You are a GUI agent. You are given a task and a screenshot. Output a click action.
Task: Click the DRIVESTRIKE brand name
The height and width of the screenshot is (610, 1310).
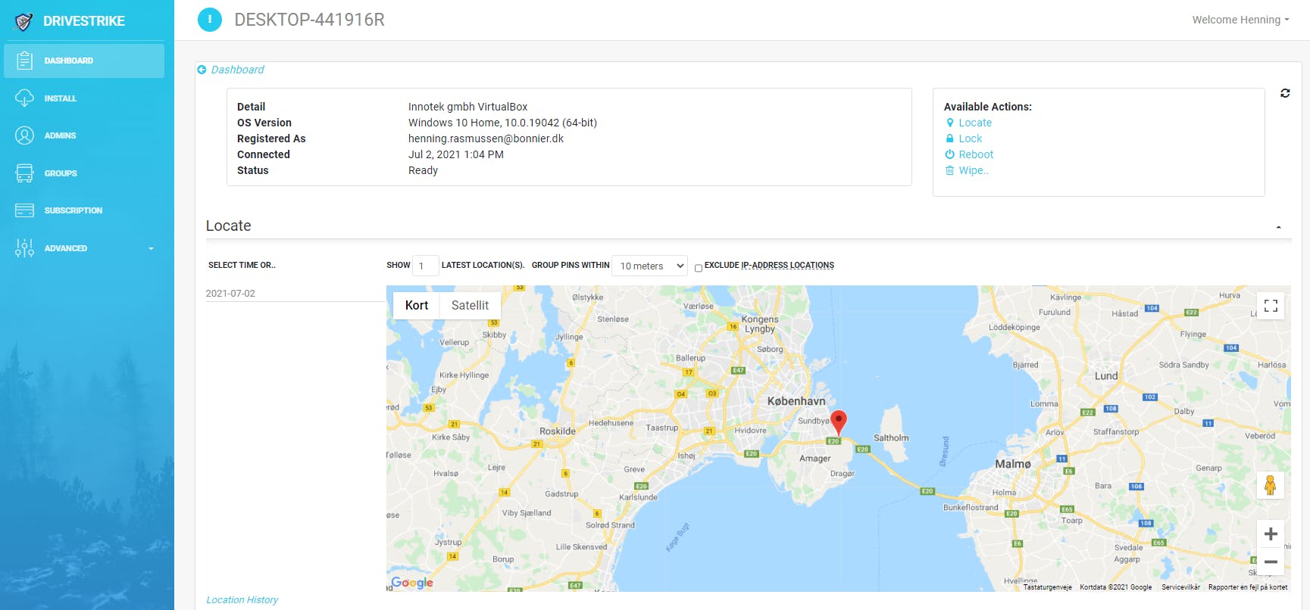84,21
